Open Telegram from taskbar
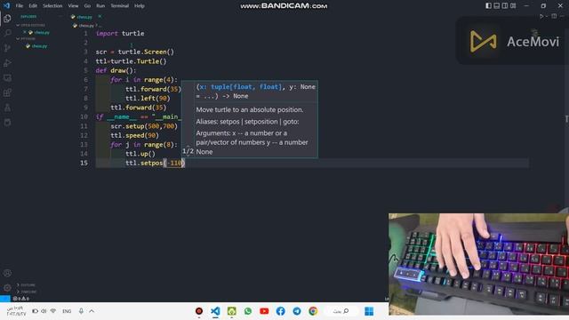This screenshot has width=569, height=320. (297, 311)
